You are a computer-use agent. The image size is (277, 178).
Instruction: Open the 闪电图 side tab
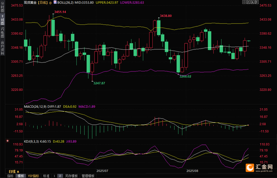(x=2, y=32)
